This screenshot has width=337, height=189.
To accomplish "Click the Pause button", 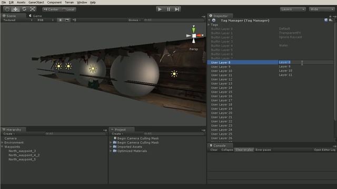I will click(168, 9).
